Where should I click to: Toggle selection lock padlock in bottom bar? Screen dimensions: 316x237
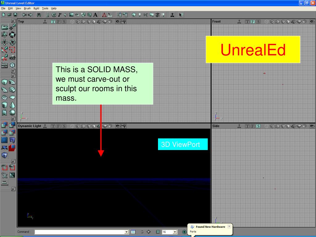(x=142, y=232)
